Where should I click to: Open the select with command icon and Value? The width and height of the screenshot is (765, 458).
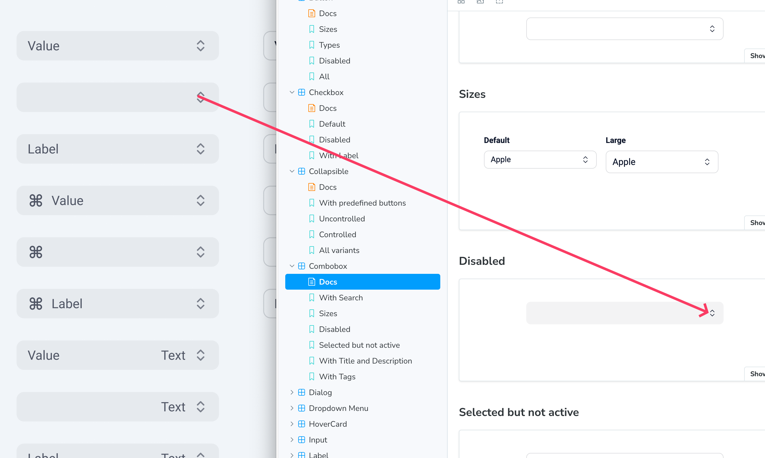118,200
